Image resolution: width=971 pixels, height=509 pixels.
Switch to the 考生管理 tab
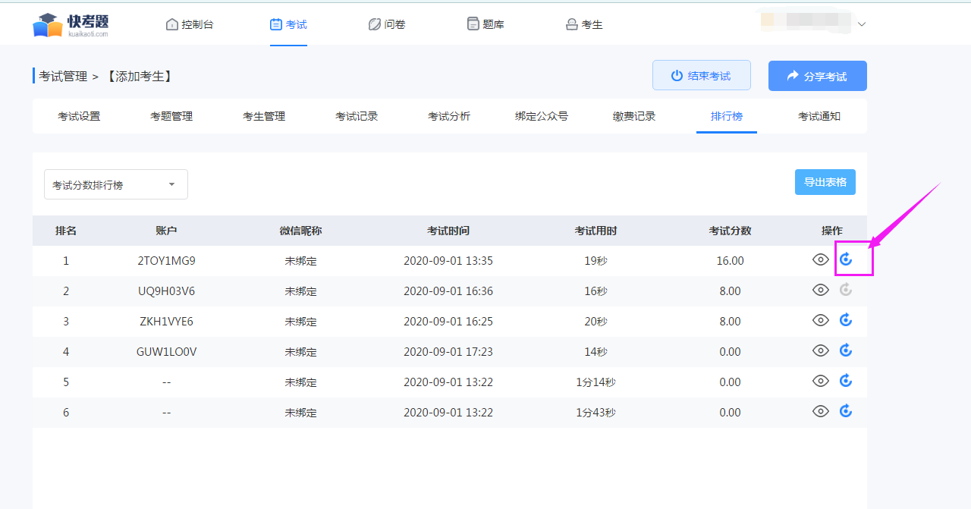click(x=264, y=116)
